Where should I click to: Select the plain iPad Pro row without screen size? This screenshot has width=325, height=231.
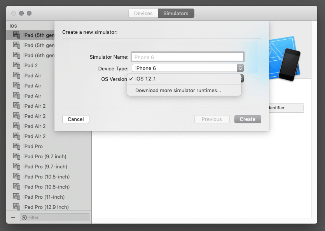point(49,146)
